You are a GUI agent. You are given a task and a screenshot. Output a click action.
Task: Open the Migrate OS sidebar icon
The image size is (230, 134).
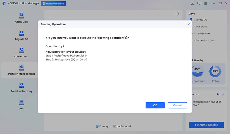coord(21,33)
